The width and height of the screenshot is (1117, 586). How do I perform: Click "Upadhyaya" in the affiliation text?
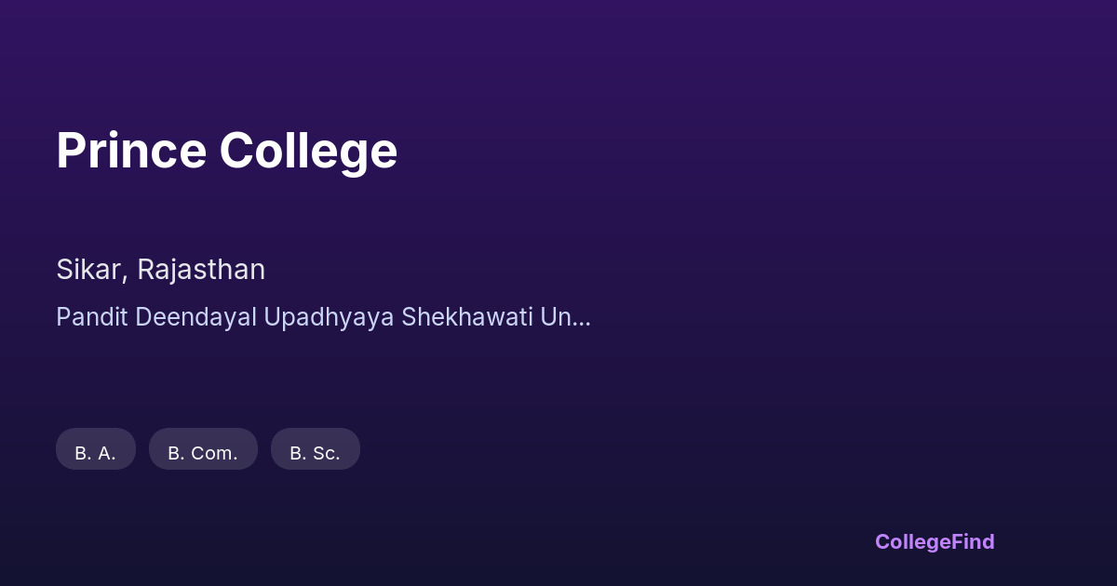330,317
